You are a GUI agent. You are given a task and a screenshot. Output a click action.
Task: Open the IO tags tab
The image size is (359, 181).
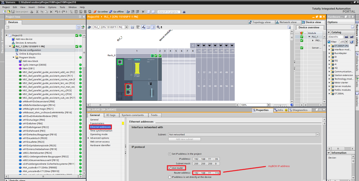tap(111, 115)
